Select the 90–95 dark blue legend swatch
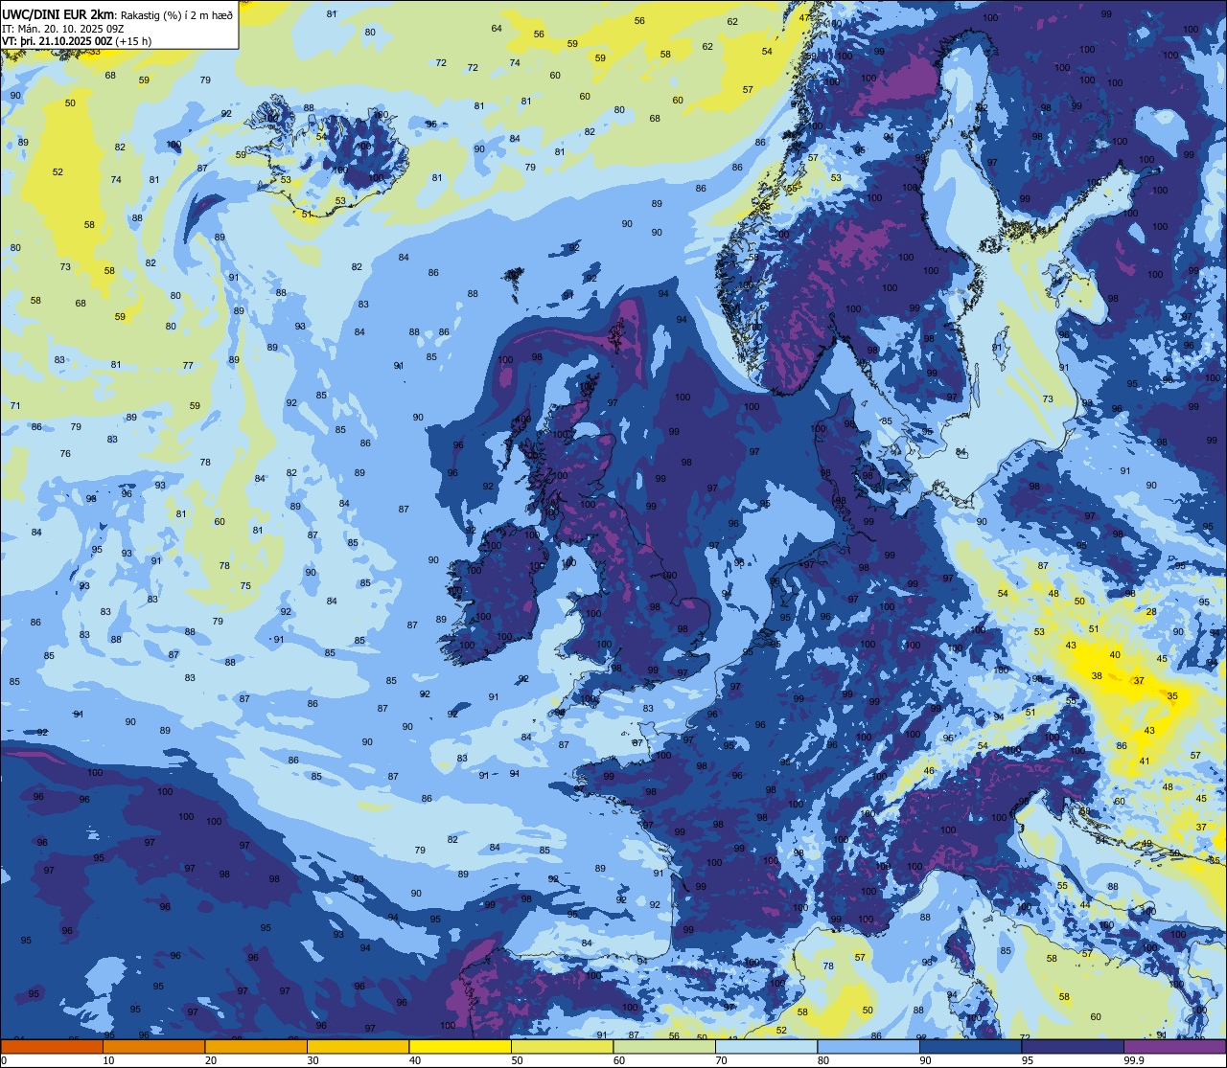 (x=970, y=1046)
